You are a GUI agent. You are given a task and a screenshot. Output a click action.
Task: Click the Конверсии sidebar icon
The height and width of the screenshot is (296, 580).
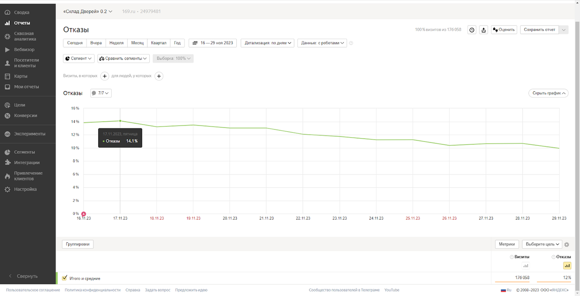click(7, 115)
